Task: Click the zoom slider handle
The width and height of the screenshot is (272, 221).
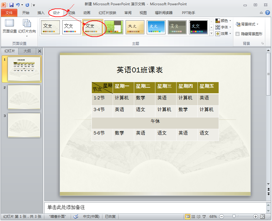Action: [234, 217]
